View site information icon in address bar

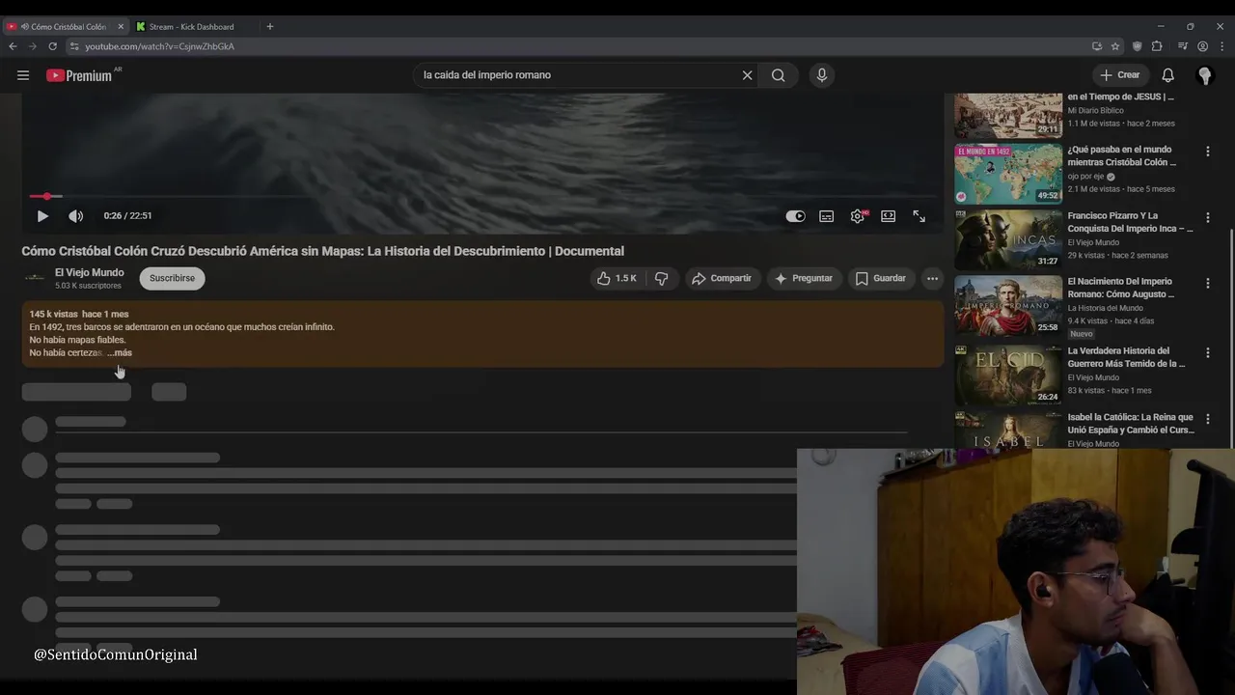point(74,46)
